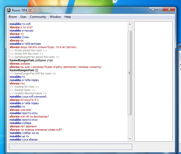Click the slavaa message about 'играть чемпионат'

(56, 67)
